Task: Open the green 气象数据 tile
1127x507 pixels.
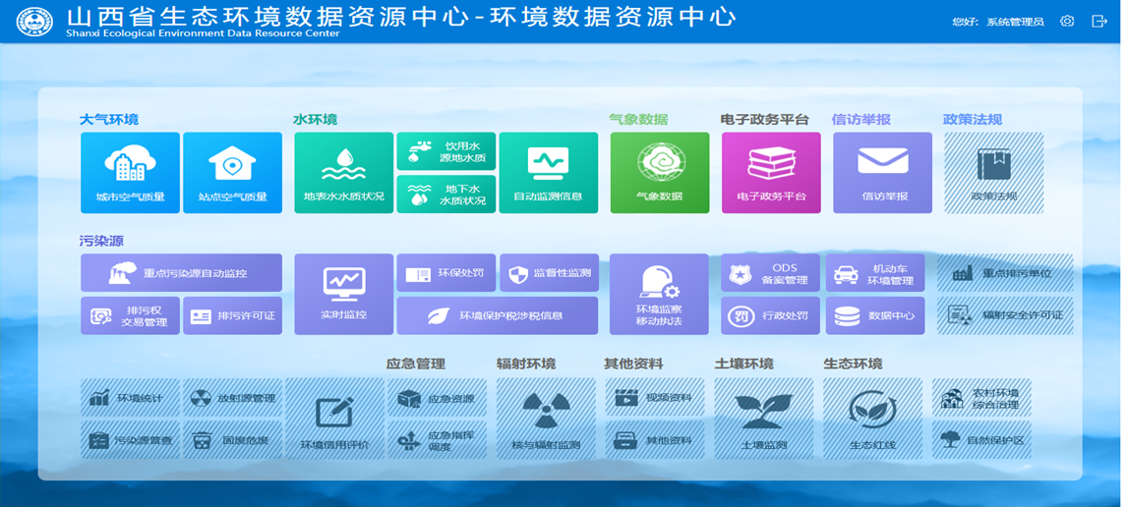Action: pyautogui.click(x=659, y=173)
